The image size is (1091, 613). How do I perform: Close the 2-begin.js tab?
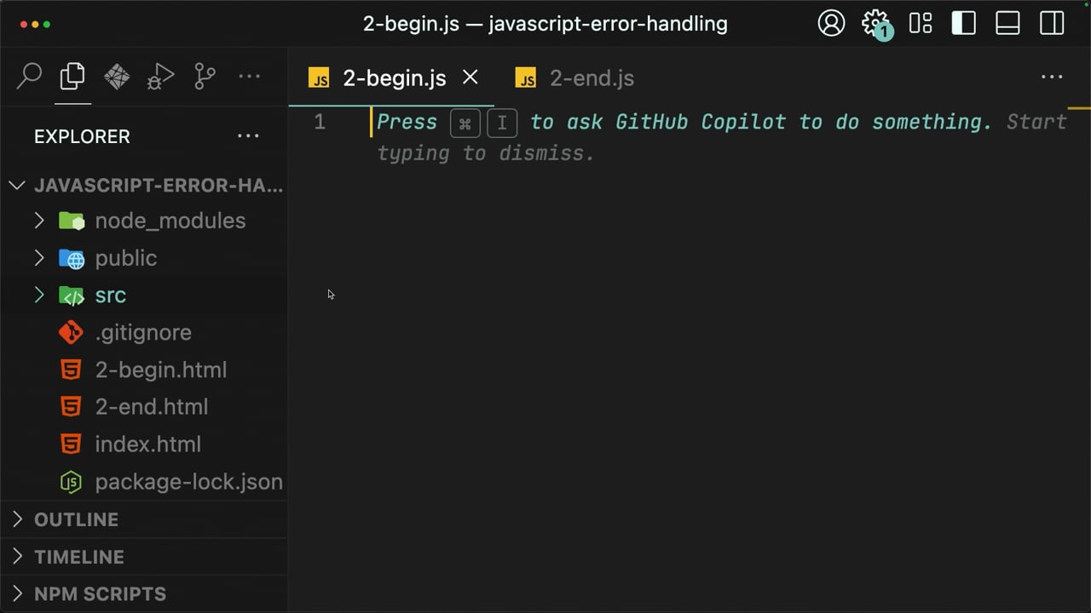click(470, 77)
